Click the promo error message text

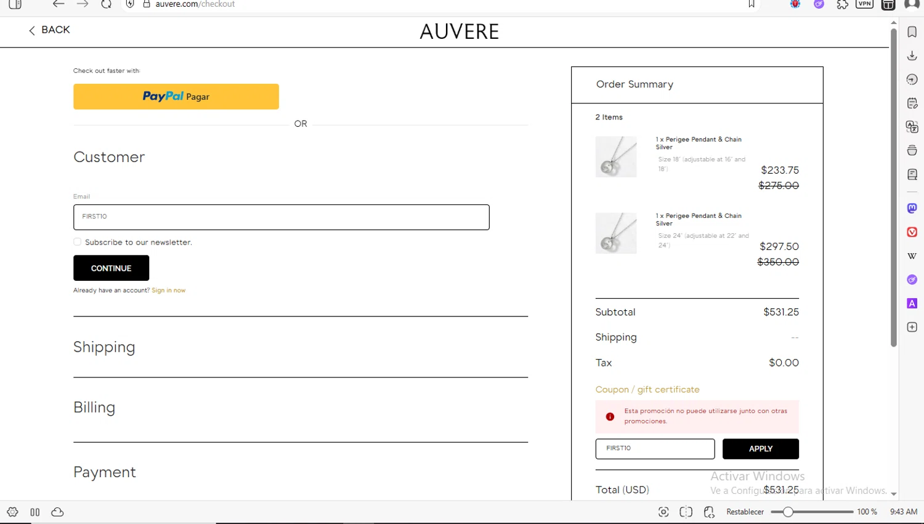[706, 416]
